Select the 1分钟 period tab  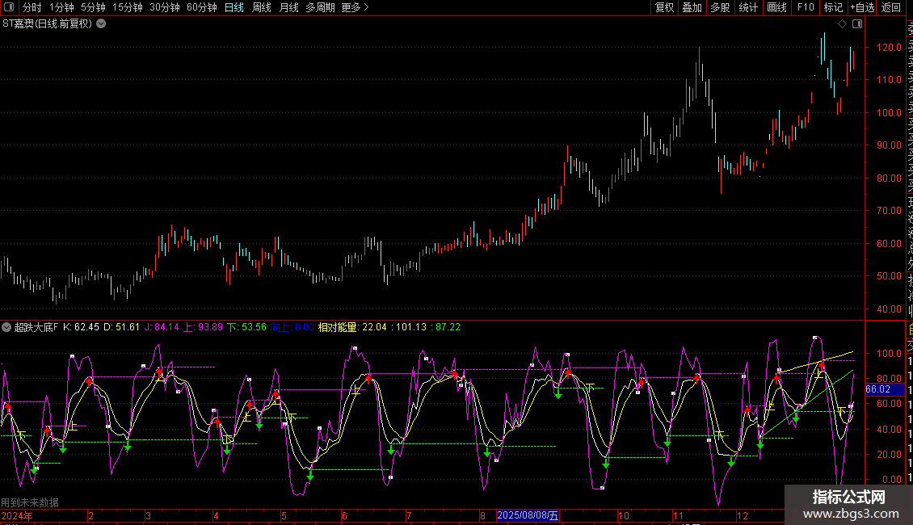[61, 7]
